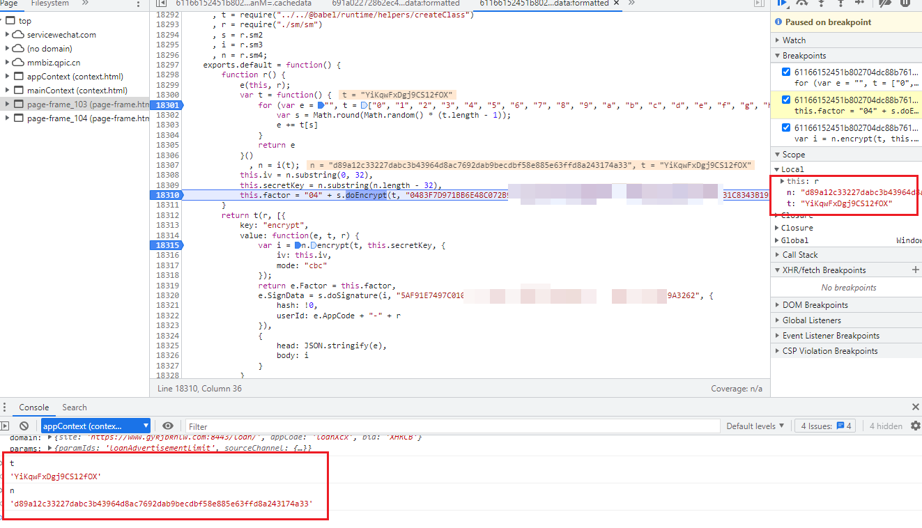Open the 691a02272862ec4 data:formatted tab
This screenshot has height=528, width=922.
397,3
